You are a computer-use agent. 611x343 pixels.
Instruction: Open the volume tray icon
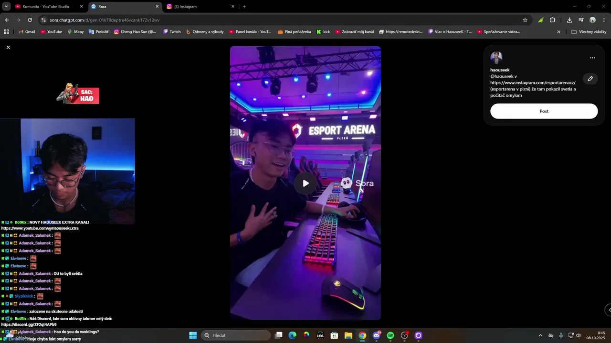(579, 335)
